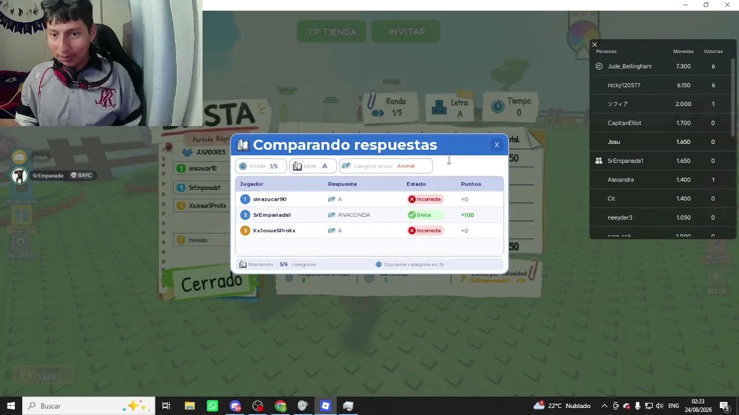
Task: Click the Buscar taskbar search box
Action: click(88, 406)
